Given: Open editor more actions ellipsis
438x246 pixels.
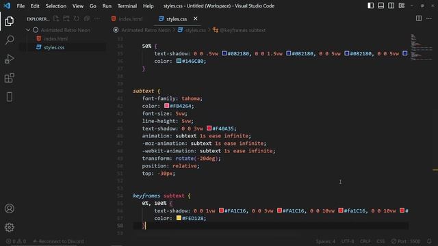Looking at the screenshot, I should tap(429, 18).
